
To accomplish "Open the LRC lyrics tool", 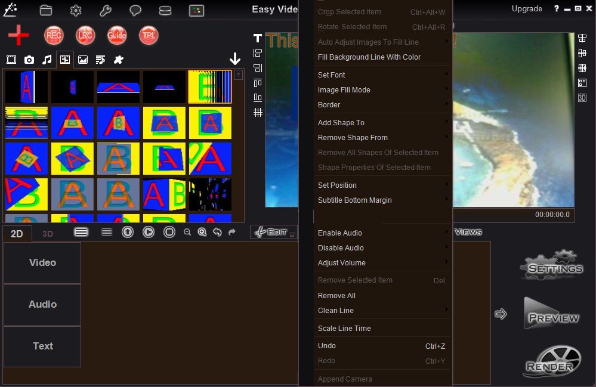I will coord(85,35).
